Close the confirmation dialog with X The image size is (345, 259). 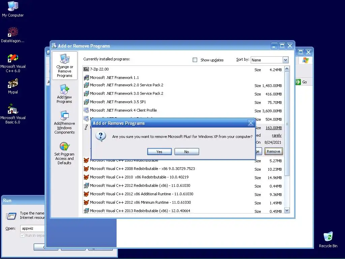(x=251, y=123)
